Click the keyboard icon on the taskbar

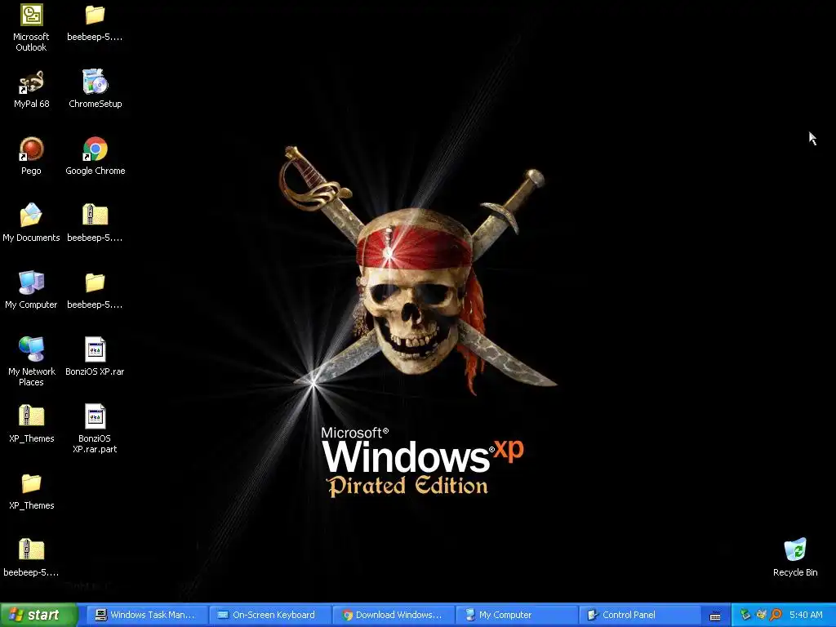pyautogui.click(x=715, y=616)
